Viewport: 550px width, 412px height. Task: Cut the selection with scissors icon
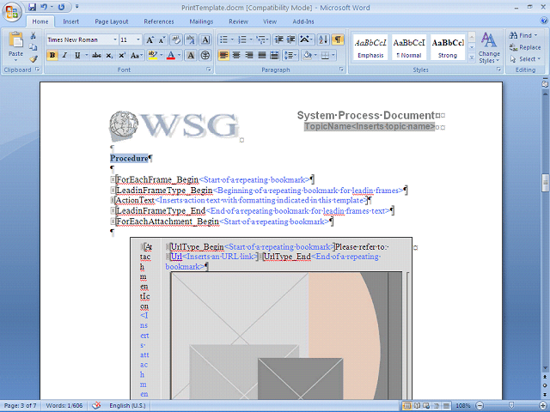[x=33, y=35]
